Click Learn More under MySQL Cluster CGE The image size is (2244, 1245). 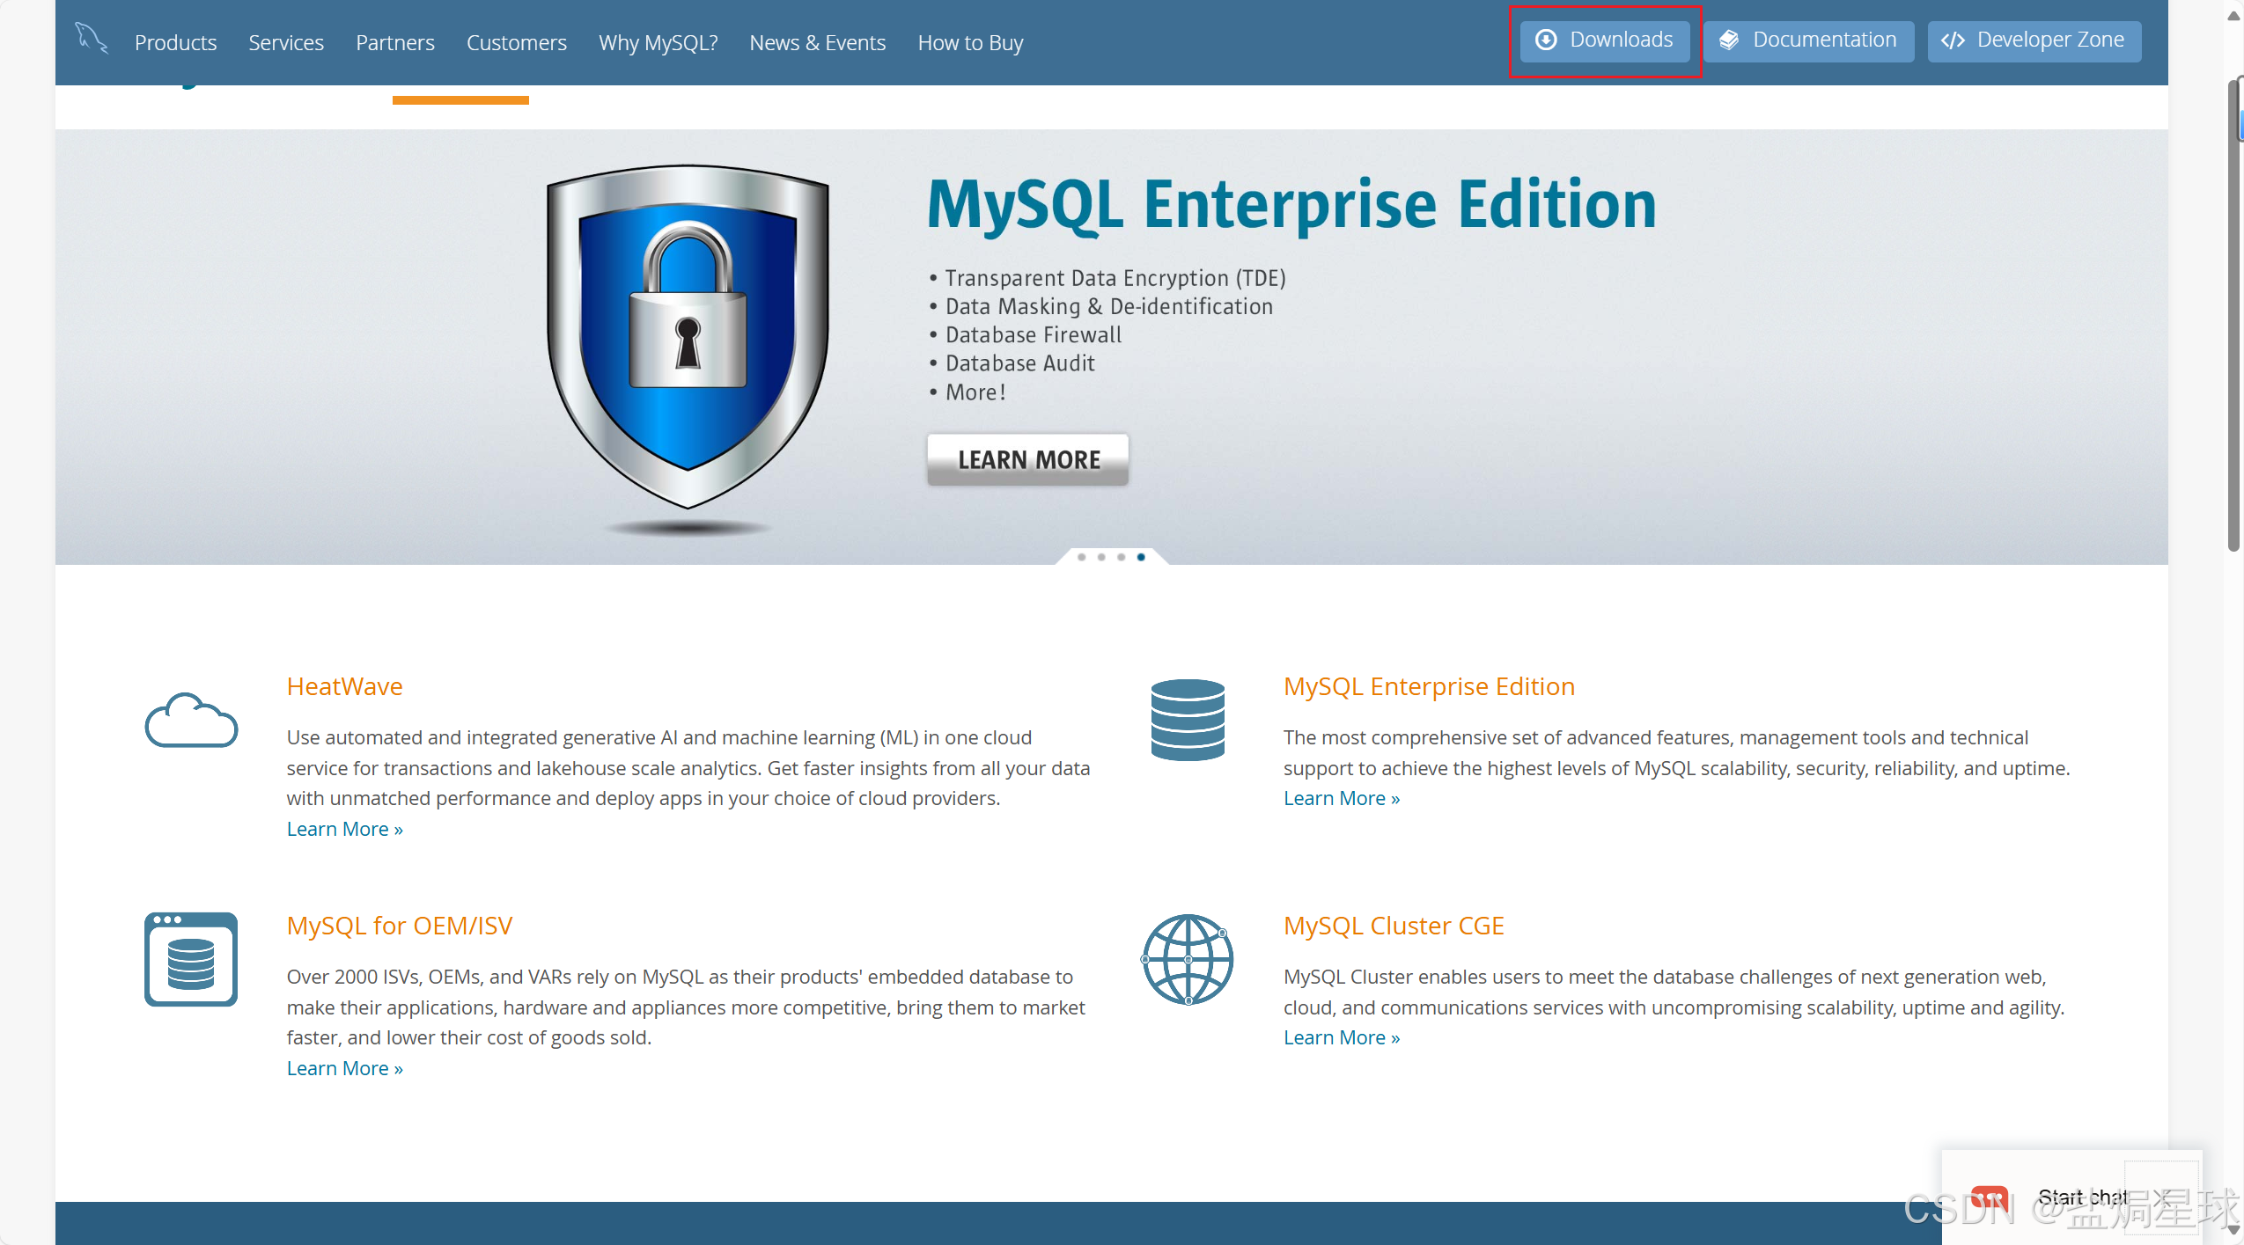pos(1341,1037)
